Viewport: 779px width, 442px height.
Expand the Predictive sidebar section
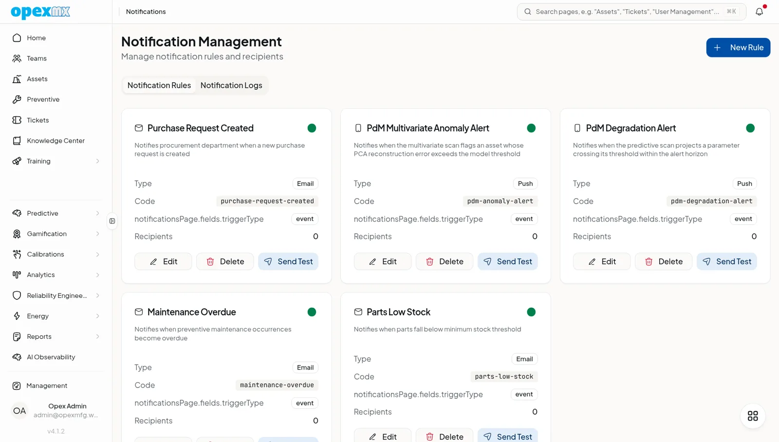[56, 213]
